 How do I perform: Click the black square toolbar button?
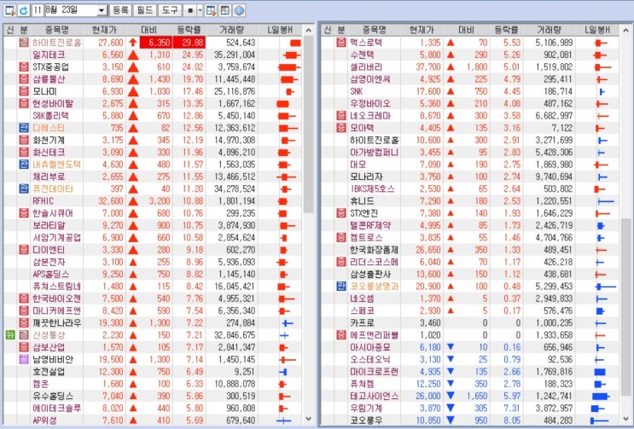pos(190,10)
